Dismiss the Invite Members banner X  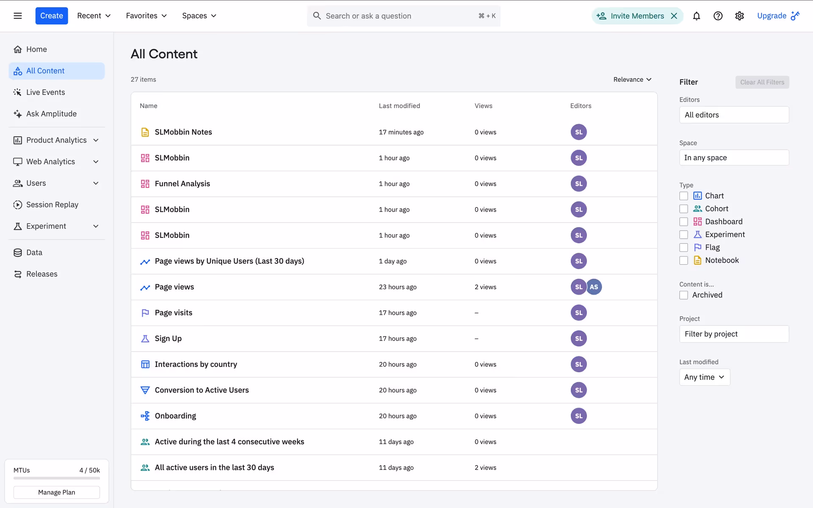click(x=674, y=16)
